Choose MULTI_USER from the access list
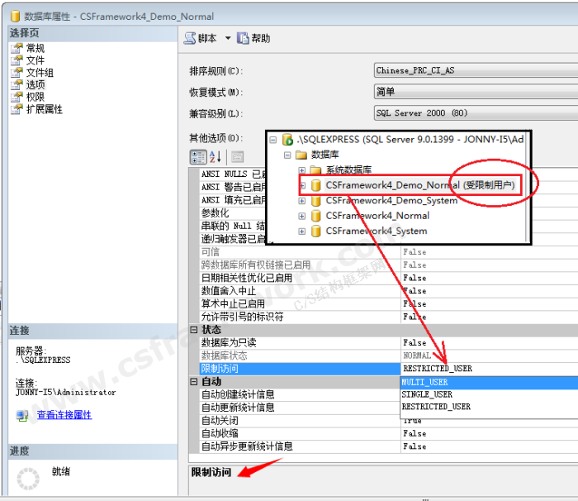 424,383
